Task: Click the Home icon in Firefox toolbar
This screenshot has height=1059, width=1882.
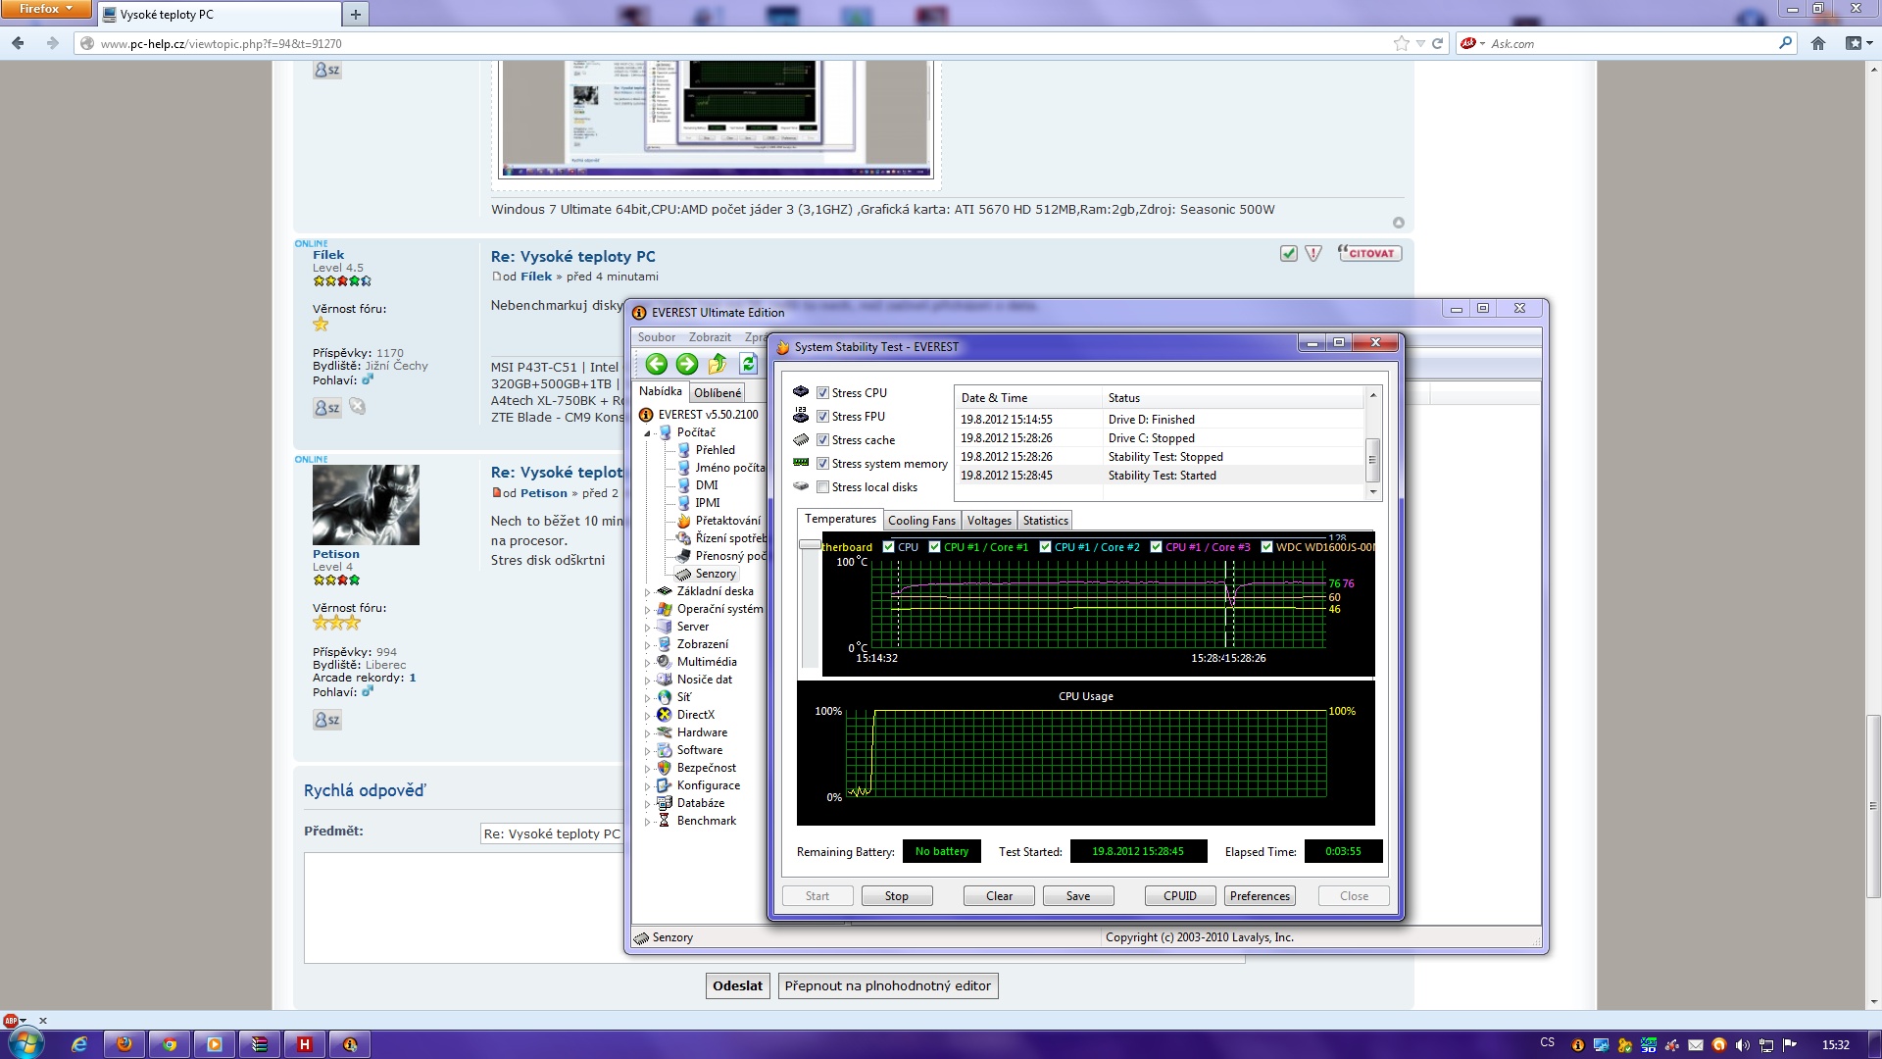Action: (x=1818, y=43)
